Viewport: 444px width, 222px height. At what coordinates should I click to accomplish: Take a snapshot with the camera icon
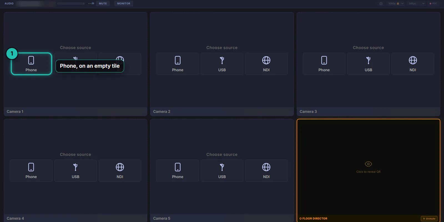[381, 4]
